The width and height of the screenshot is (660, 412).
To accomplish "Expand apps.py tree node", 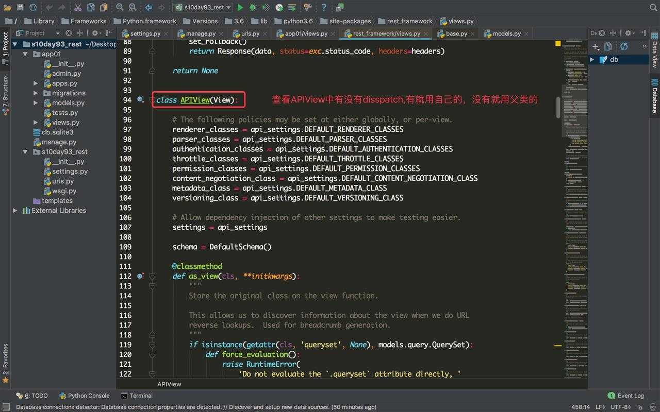I will pyautogui.click(x=36, y=83).
